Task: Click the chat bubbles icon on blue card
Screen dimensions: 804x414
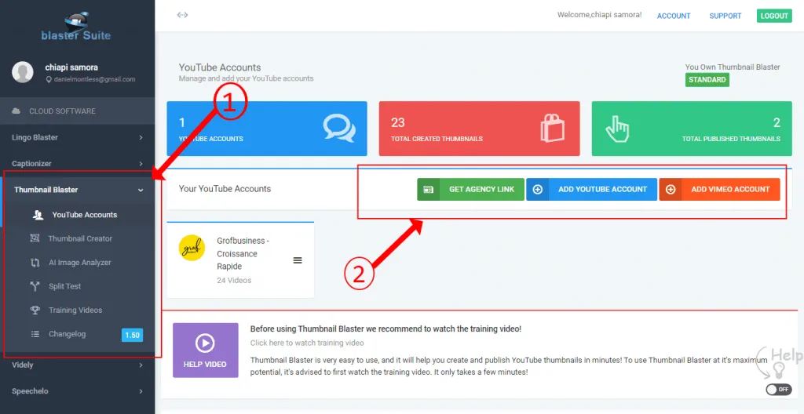Action: (339, 128)
